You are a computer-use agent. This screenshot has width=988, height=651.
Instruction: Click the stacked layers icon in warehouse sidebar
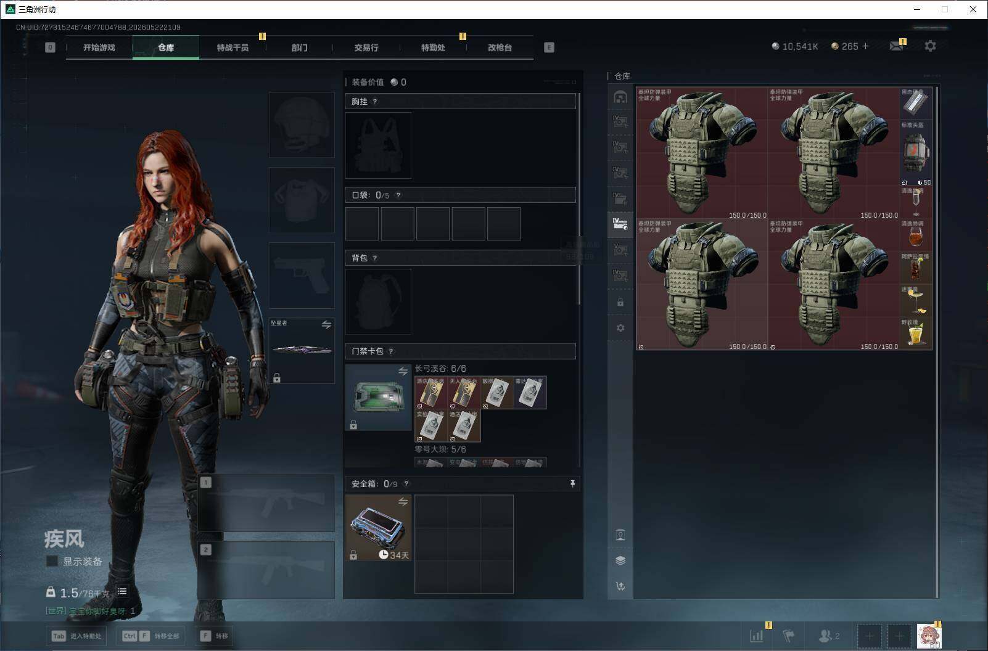click(620, 560)
